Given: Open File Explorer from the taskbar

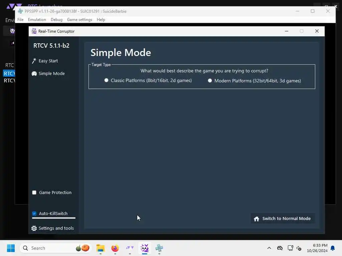Looking at the screenshot, I should pyautogui.click(x=101, y=248).
